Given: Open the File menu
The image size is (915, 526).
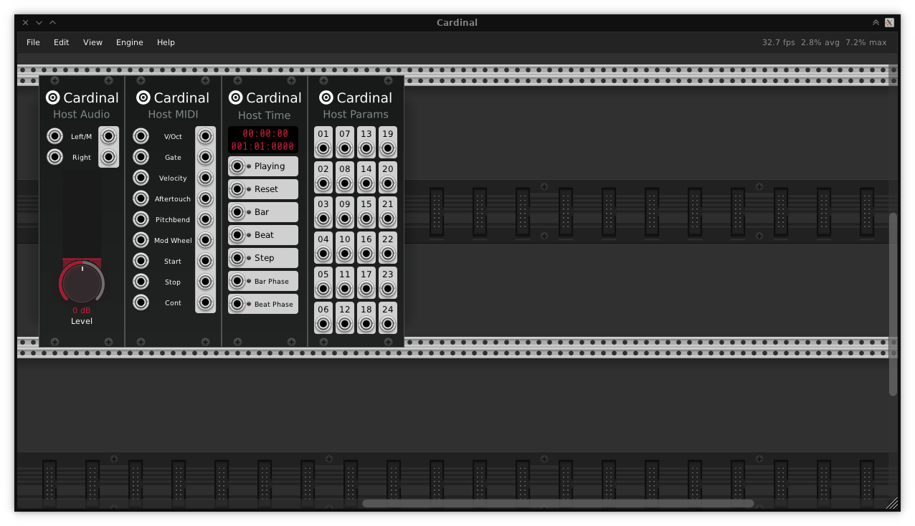Looking at the screenshot, I should 33,42.
